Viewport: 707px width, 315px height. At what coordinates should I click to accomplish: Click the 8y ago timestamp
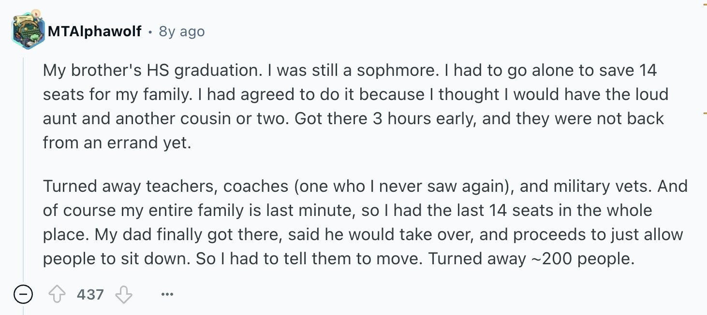click(182, 31)
